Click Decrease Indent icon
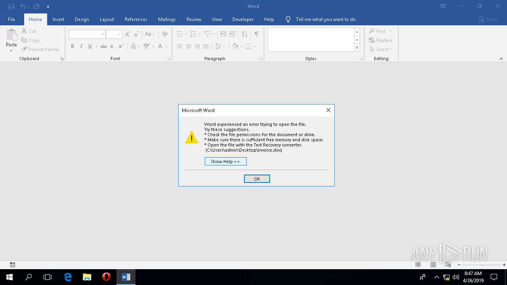This screenshot has height=285, width=507. 223,34
